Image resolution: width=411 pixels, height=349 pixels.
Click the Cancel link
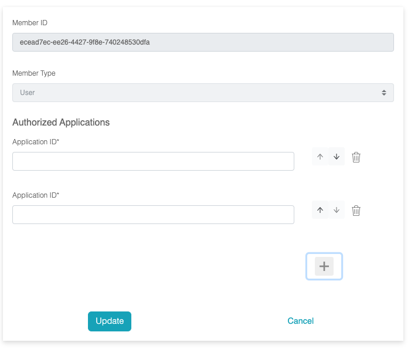click(x=300, y=321)
